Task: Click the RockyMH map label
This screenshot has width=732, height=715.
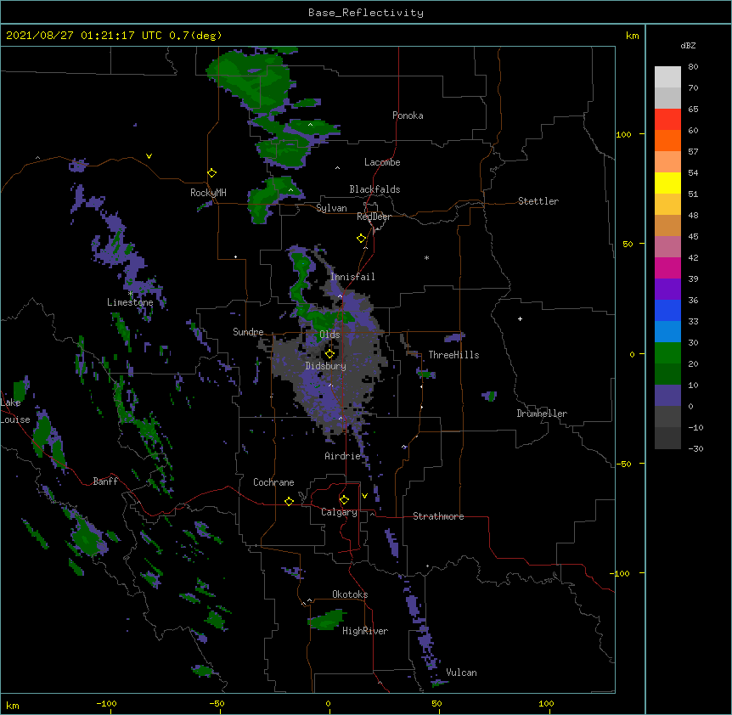Action: [x=208, y=193]
